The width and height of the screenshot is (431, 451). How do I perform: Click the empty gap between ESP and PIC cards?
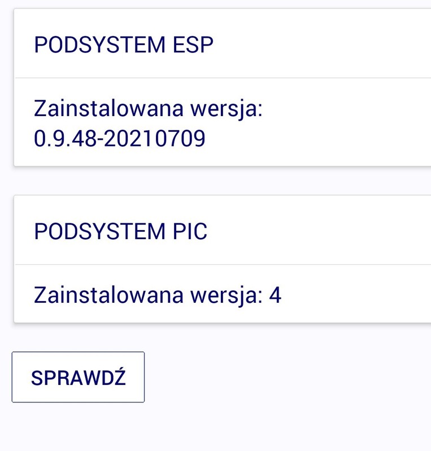point(220,180)
